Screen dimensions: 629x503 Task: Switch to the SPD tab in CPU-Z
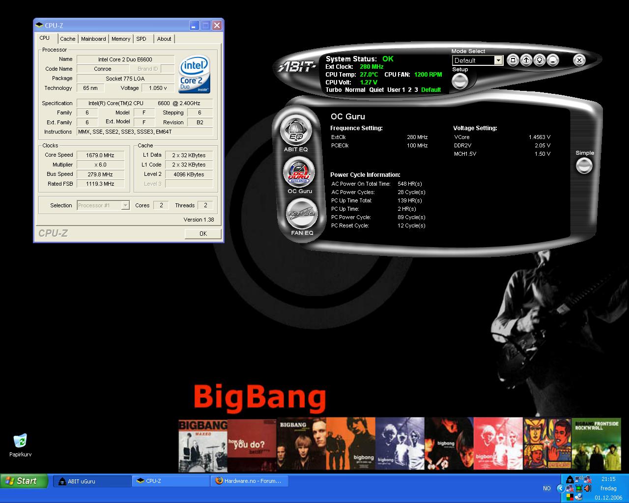(x=142, y=39)
